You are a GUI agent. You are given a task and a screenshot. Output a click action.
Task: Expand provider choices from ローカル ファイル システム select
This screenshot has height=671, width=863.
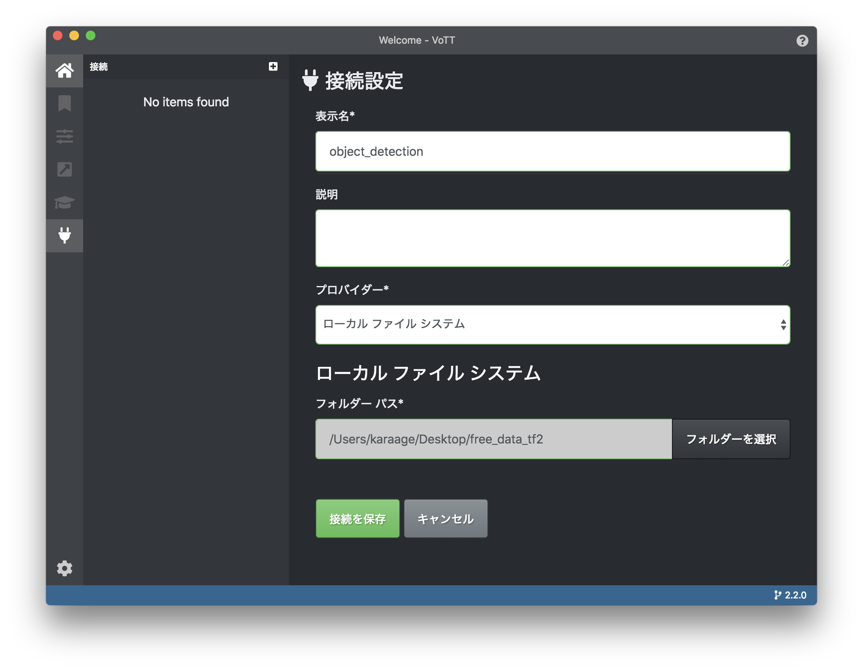pos(553,325)
